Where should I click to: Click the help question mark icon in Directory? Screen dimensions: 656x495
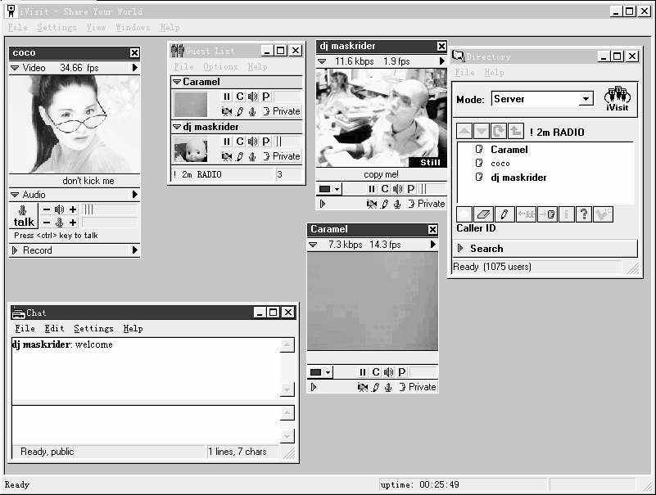click(x=583, y=214)
